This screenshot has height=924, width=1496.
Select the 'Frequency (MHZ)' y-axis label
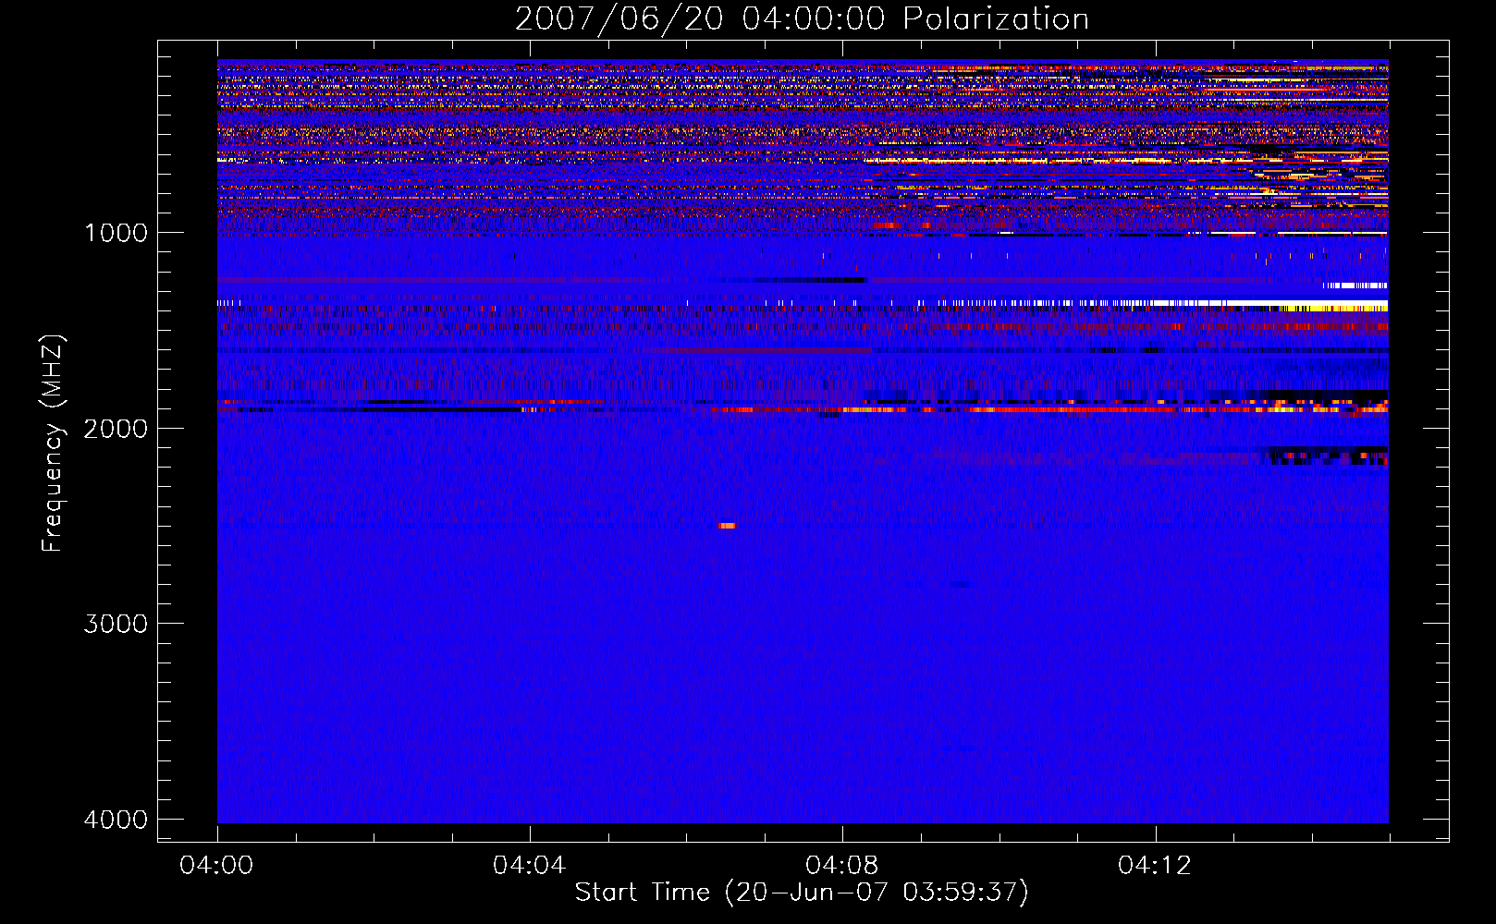[53, 444]
